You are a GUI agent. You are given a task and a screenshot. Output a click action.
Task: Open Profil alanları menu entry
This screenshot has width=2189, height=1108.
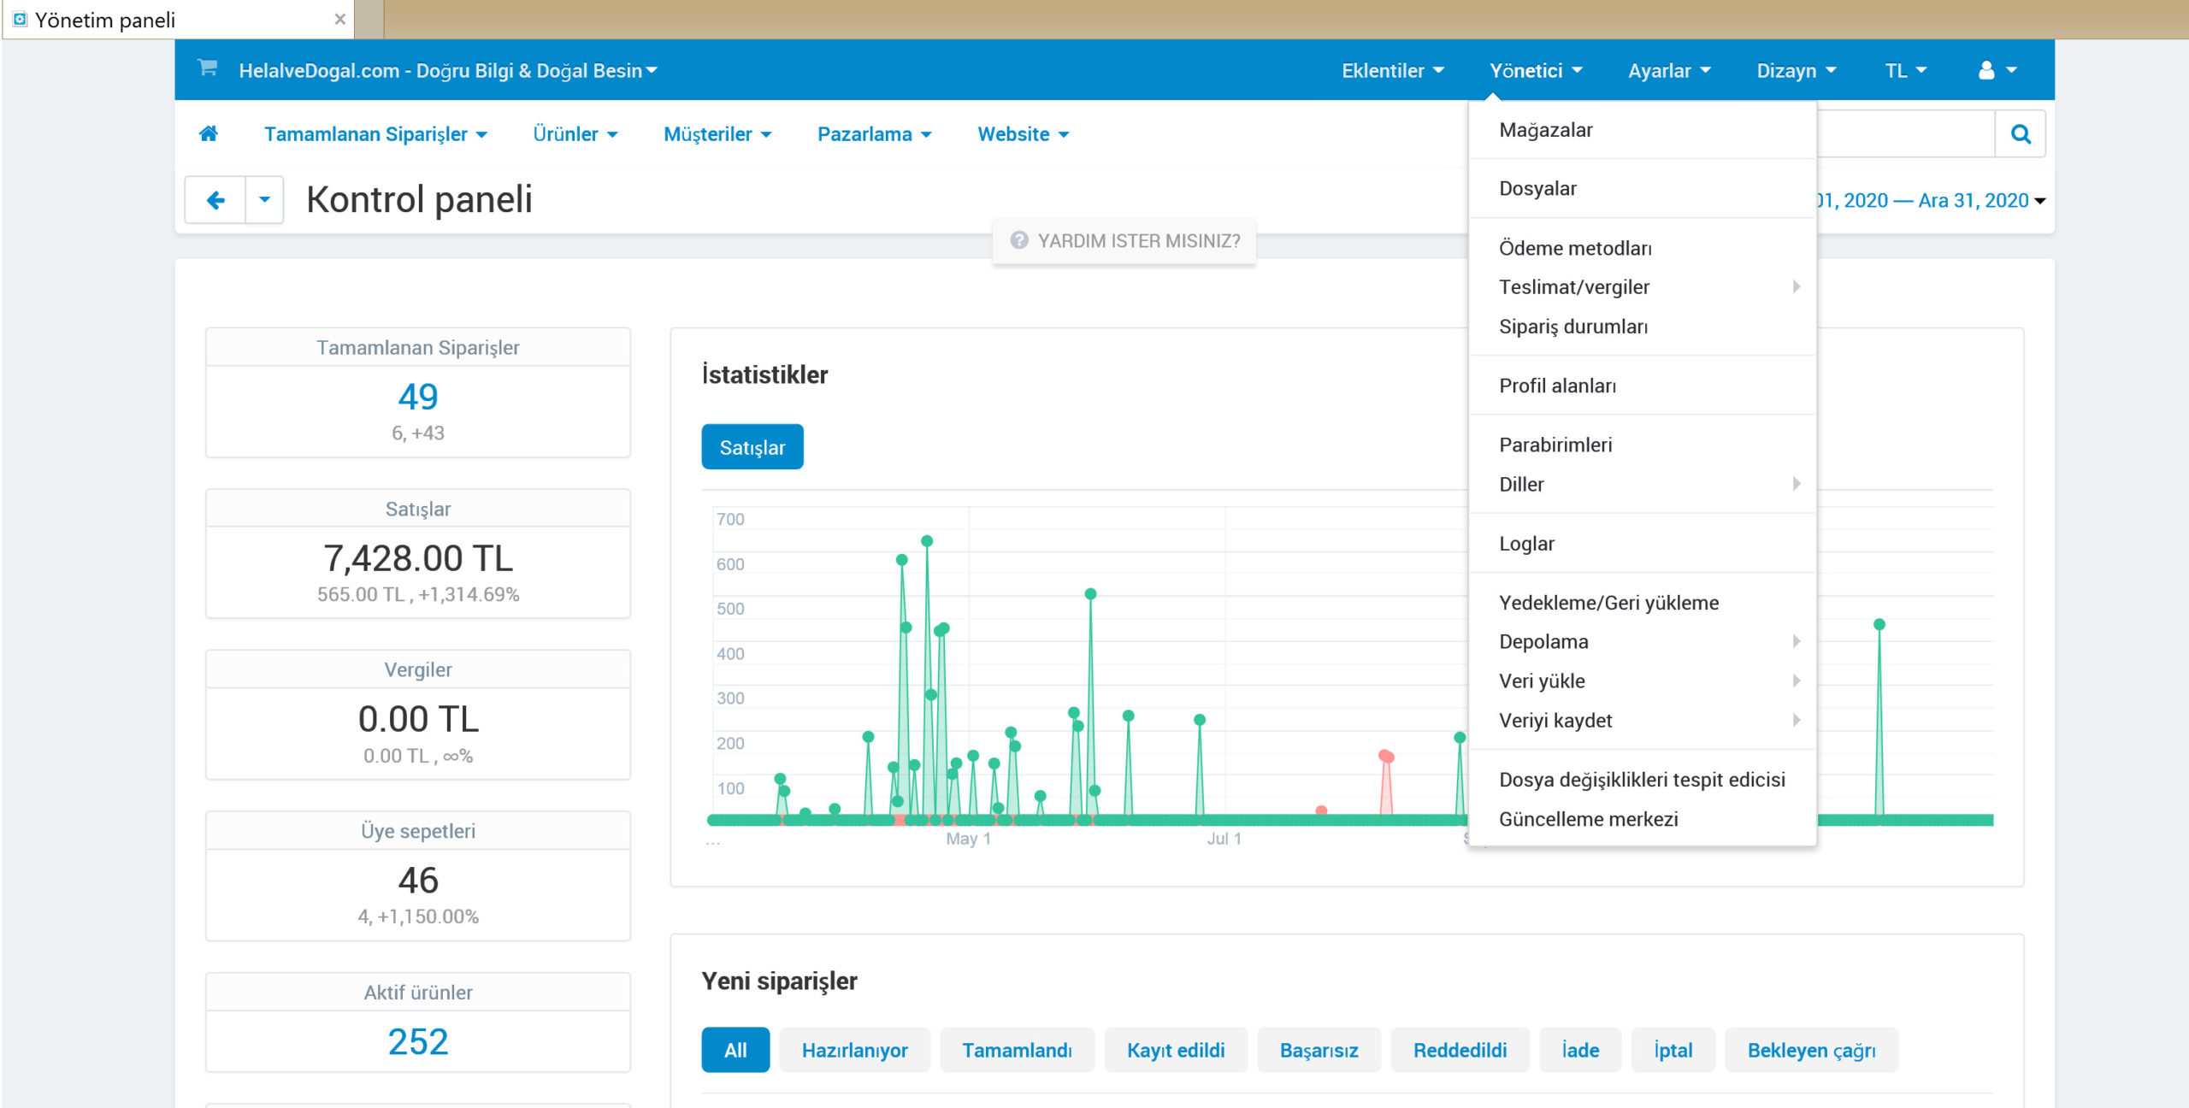1642,386
